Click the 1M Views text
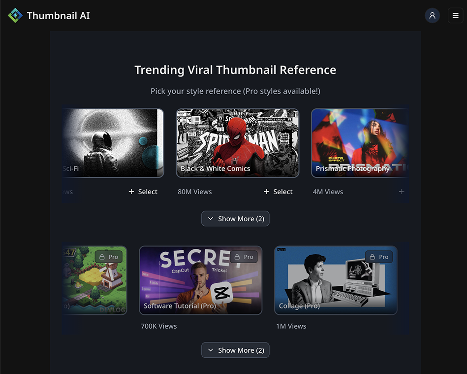The height and width of the screenshot is (374, 467). 291,326
